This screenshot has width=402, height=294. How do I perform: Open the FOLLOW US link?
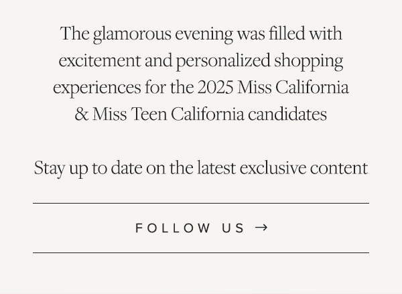coord(201,228)
